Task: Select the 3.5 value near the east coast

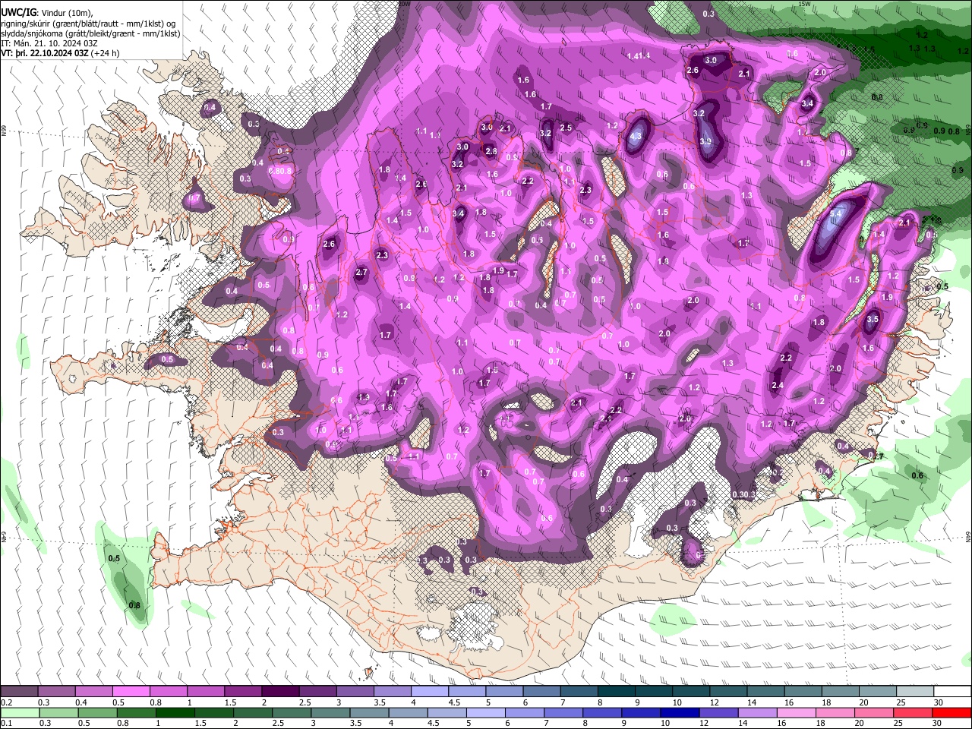Action: (873, 320)
